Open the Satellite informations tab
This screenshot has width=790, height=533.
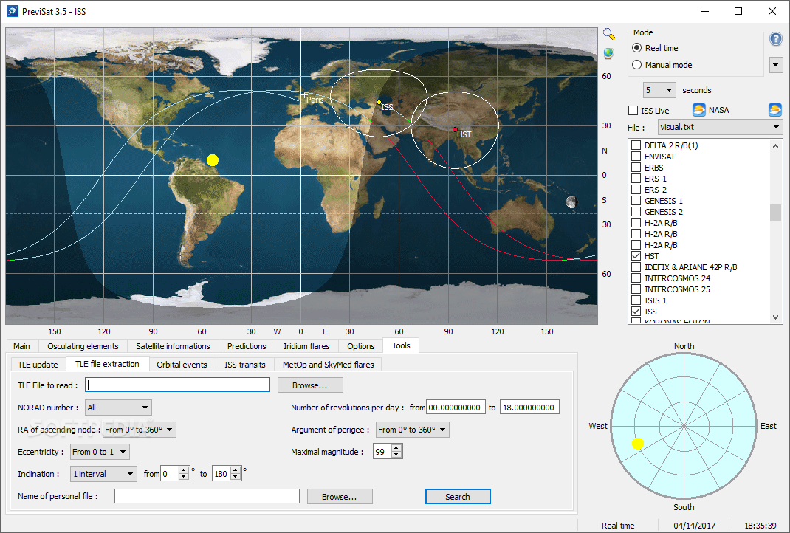pyautogui.click(x=173, y=346)
